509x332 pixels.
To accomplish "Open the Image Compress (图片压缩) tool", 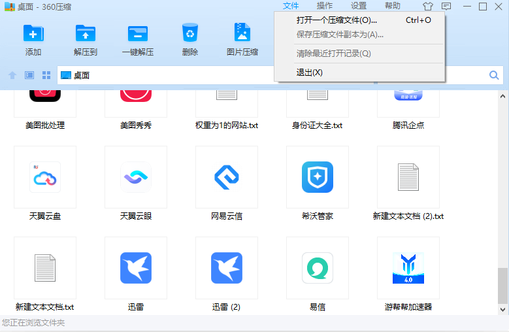I will (x=242, y=32).
